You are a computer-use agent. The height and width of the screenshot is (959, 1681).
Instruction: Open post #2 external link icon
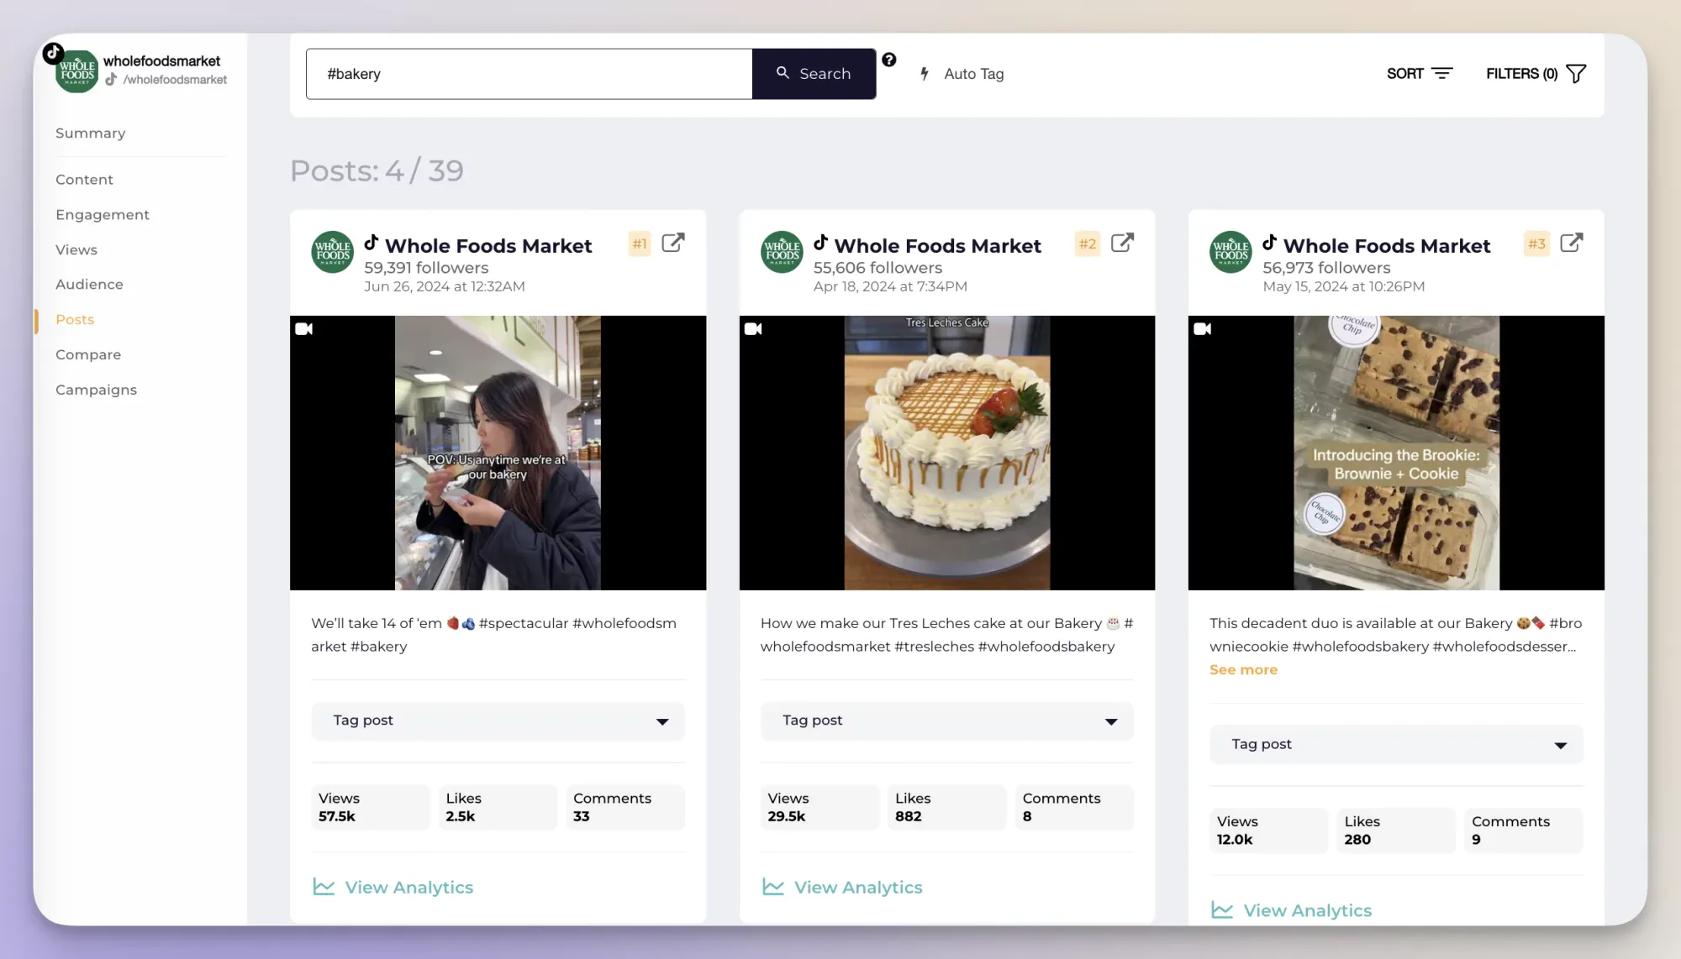coord(1123,244)
